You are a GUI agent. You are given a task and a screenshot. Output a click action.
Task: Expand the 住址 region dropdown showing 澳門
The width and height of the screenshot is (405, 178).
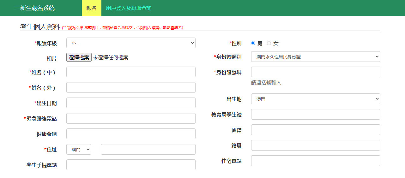point(79,150)
